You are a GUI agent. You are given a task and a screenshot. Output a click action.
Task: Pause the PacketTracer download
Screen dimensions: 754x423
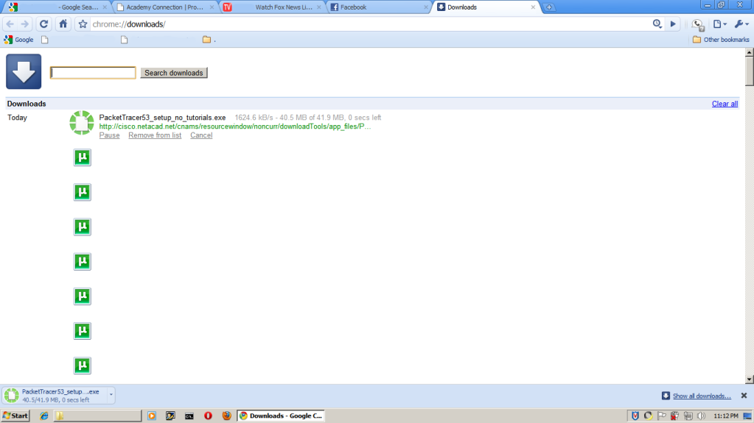coord(109,135)
